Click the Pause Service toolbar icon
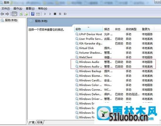The image size is (161, 126). coord(60,14)
